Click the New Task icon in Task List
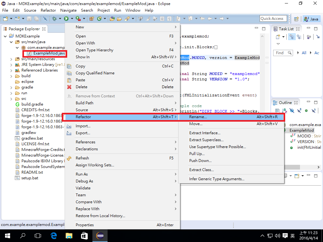Viewport: 323px width, 242px height. point(278,37)
